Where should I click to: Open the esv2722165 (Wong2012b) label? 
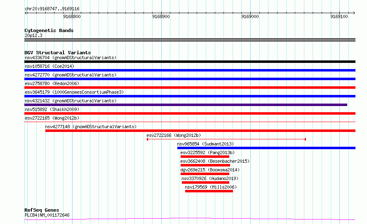52,118
